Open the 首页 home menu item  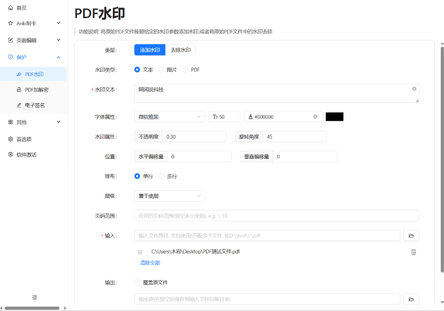tap(34, 7)
